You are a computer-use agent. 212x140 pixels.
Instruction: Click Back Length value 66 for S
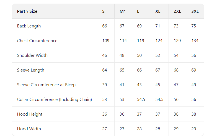point(105,26)
